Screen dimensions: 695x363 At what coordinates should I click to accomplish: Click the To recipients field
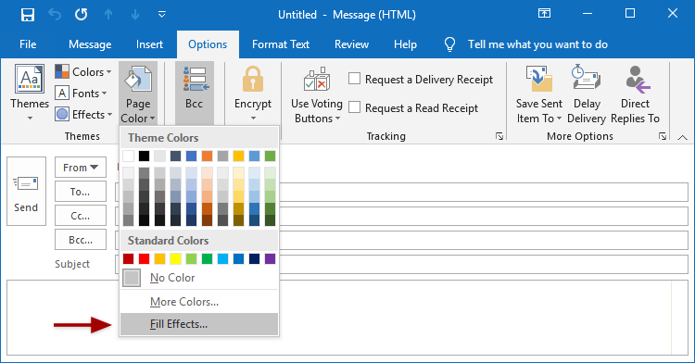tap(484, 192)
